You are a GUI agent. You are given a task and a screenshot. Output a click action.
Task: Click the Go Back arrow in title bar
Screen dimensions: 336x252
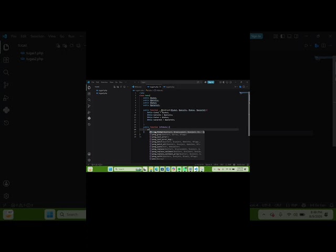[x=135, y=82]
